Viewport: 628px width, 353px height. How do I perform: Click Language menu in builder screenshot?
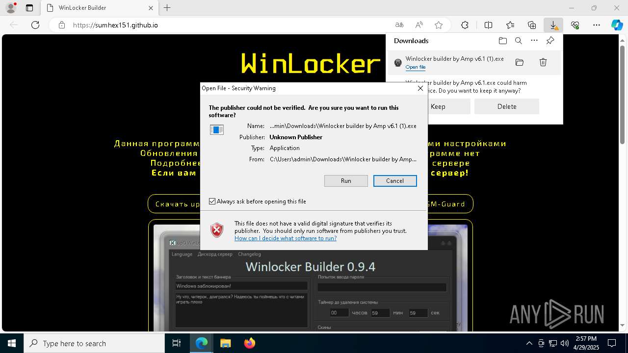(182, 254)
